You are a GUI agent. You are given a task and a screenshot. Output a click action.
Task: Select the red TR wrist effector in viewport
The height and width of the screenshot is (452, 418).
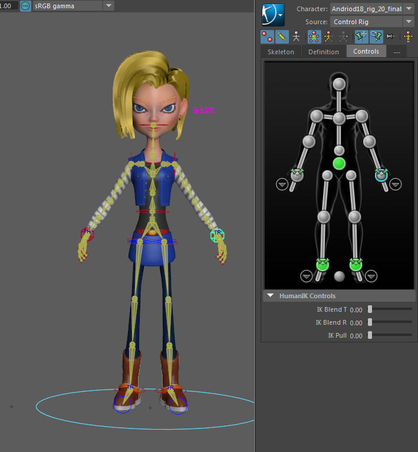coord(87,234)
